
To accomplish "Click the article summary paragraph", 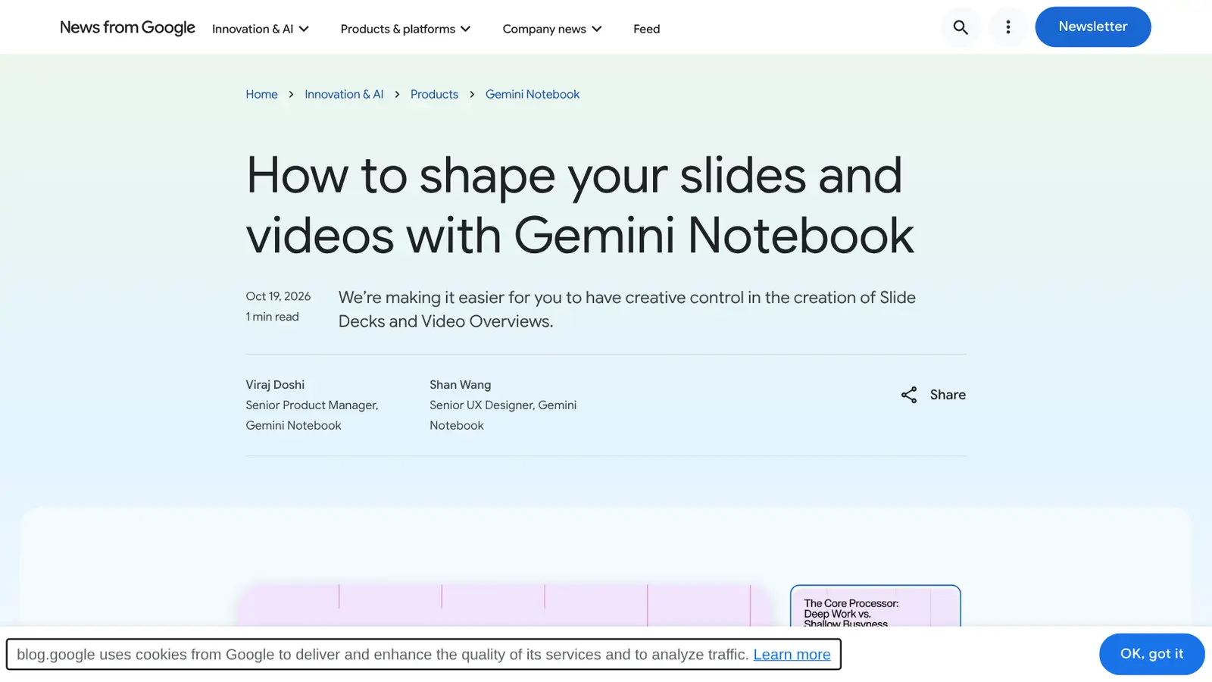I will point(627,309).
